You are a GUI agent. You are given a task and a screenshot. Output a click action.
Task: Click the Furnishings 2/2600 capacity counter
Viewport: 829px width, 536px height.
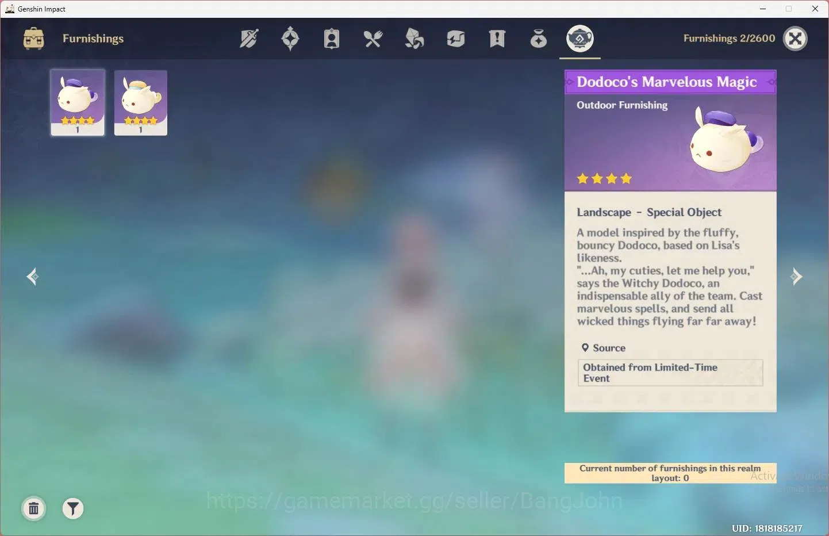[729, 39]
